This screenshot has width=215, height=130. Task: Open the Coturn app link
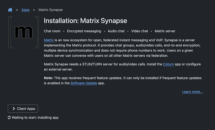169,64
